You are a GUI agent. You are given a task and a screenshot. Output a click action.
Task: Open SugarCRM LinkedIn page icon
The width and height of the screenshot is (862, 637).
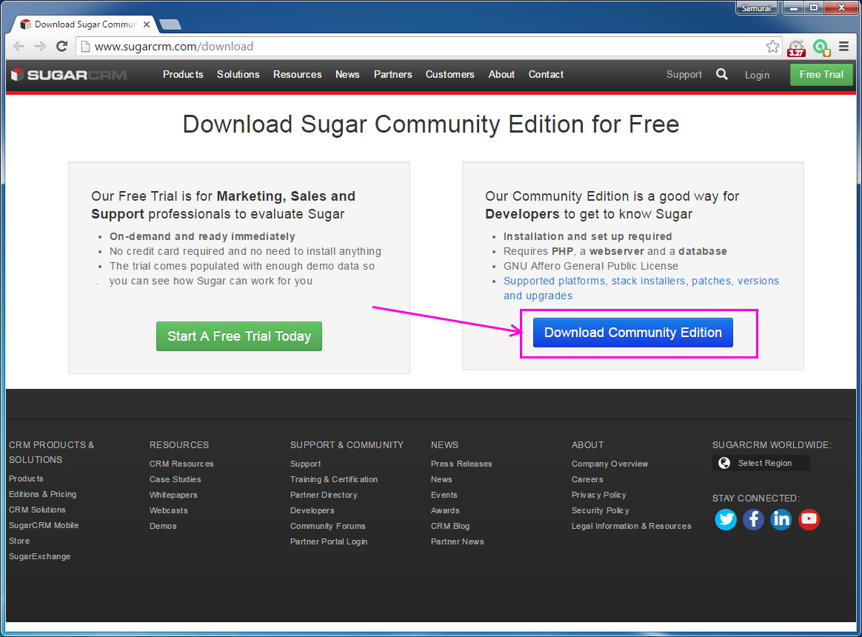[x=781, y=519]
